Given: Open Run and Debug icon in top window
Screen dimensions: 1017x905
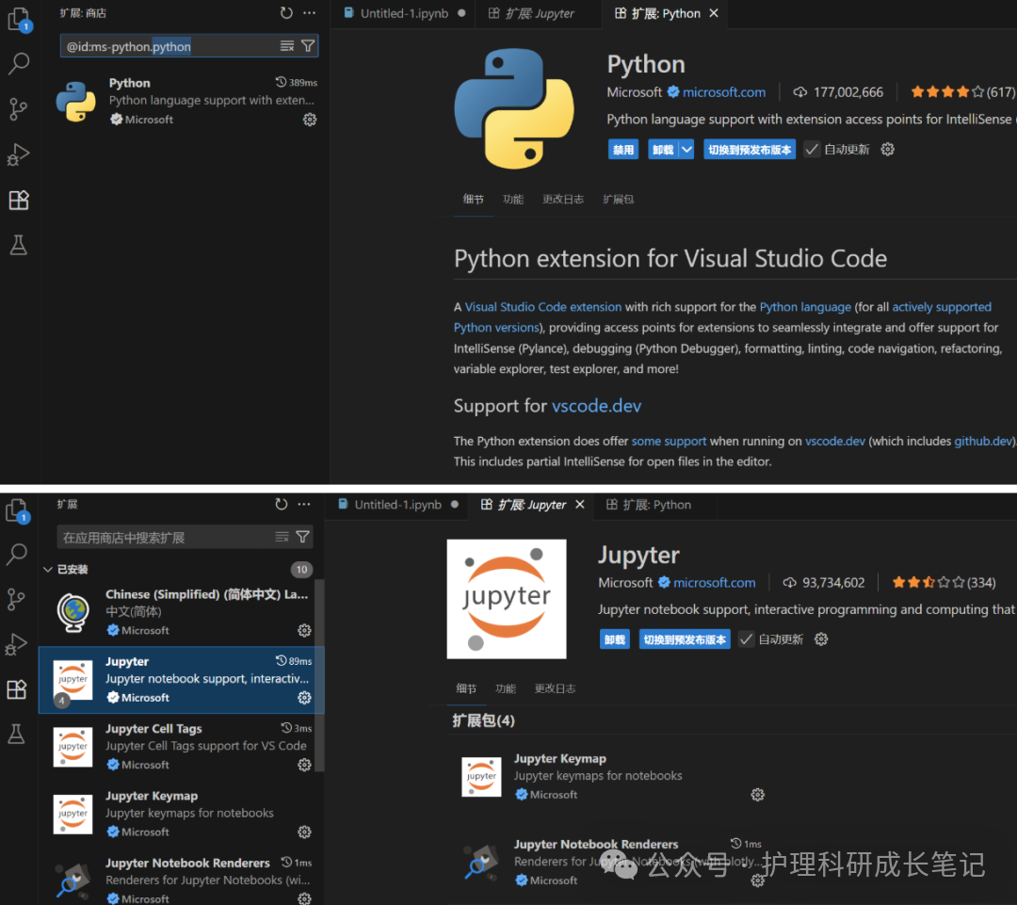Looking at the screenshot, I should [x=19, y=154].
